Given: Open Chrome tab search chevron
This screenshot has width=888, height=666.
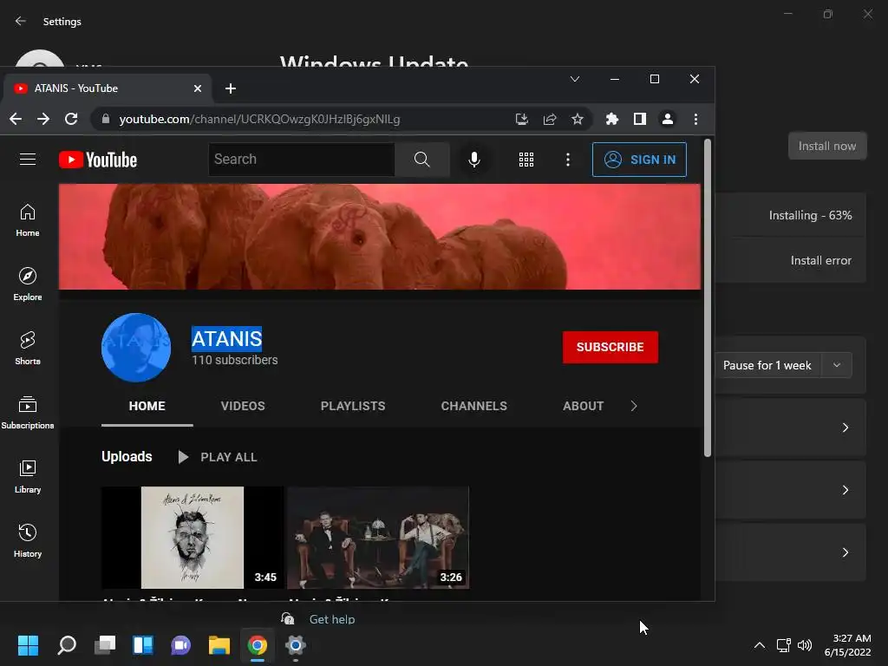Looking at the screenshot, I should [x=575, y=79].
